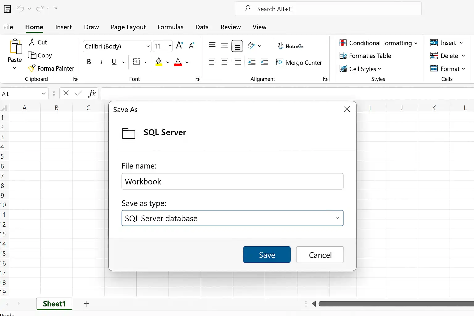Toggle Underline formatting
This screenshot has width=474, height=316.
[x=114, y=62]
